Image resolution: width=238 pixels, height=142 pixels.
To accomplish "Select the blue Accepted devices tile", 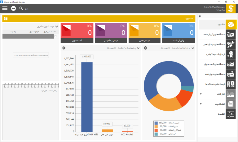I will point(178,33).
